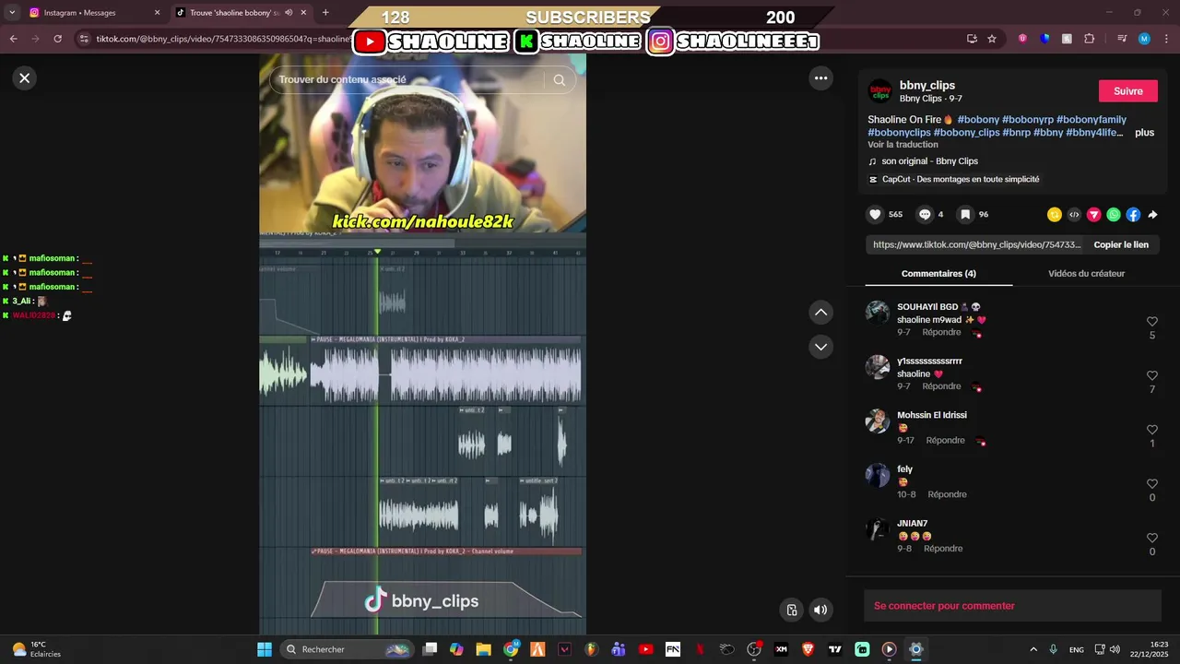Open the embed code icon
The image size is (1180, 664).
point(1074,215)
